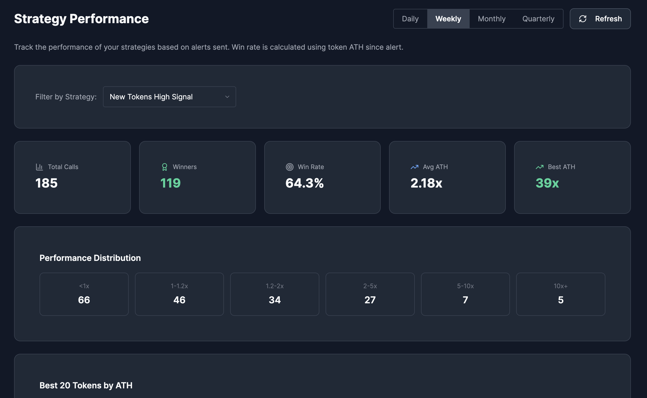Click the Avg ATH trend arrow icon

(414, 167)
